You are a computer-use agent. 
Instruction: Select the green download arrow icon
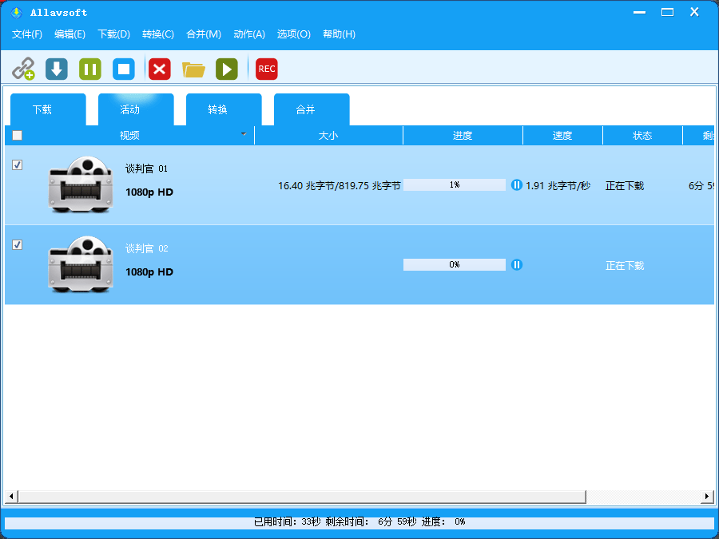(x=56, y=69)
